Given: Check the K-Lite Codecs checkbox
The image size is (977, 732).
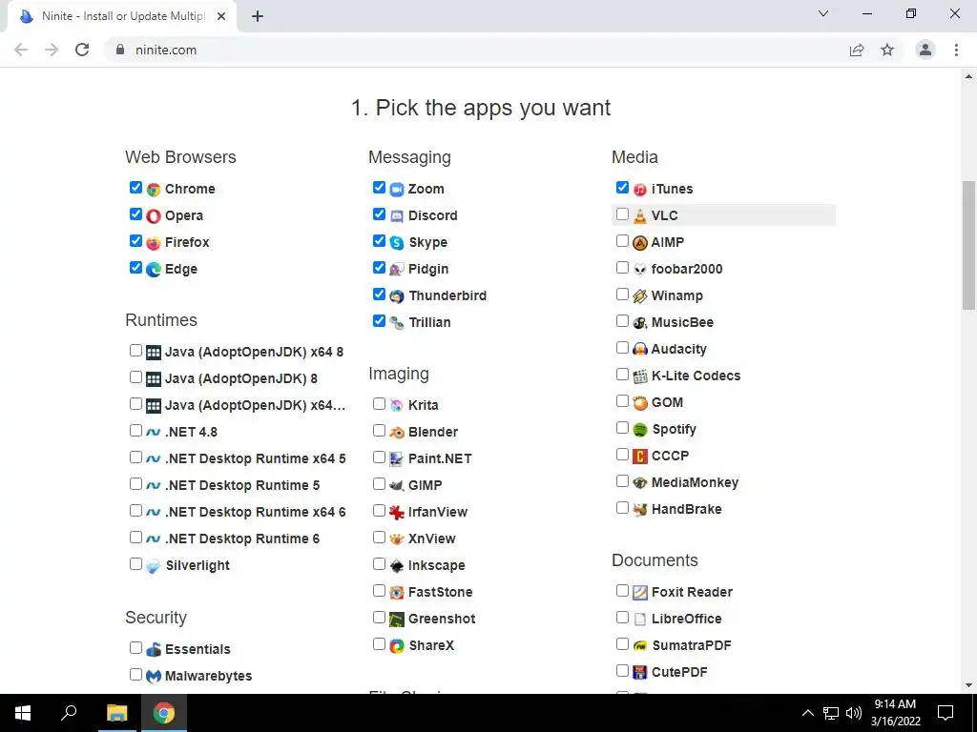Looking at the screenshot, I should click(x=622, y=374).
